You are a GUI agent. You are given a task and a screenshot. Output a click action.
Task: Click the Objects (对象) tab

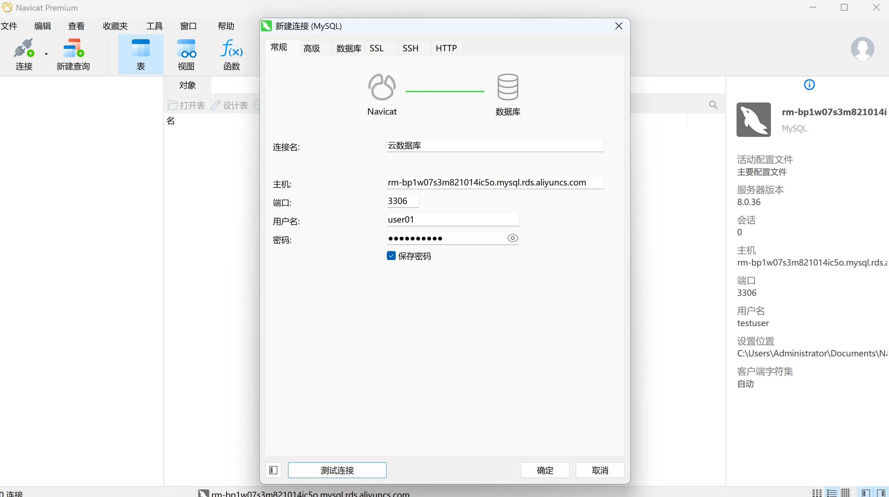coord(187,85)
